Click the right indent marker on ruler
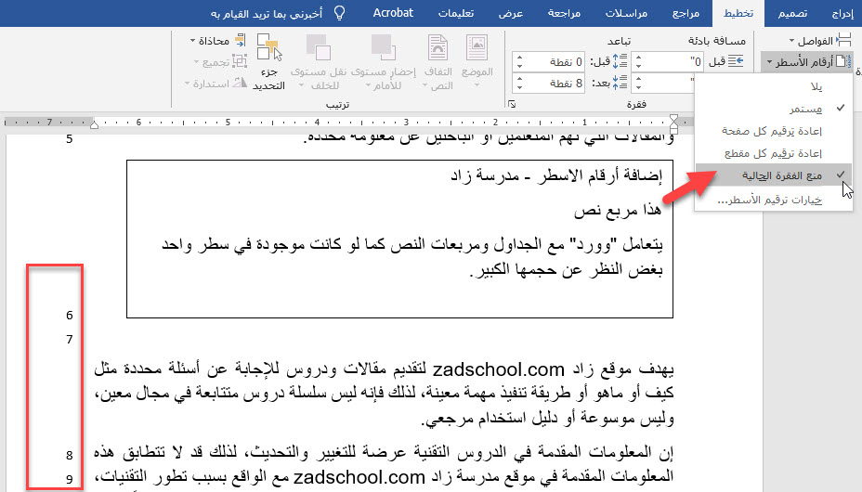 click(x=674, y=123)
